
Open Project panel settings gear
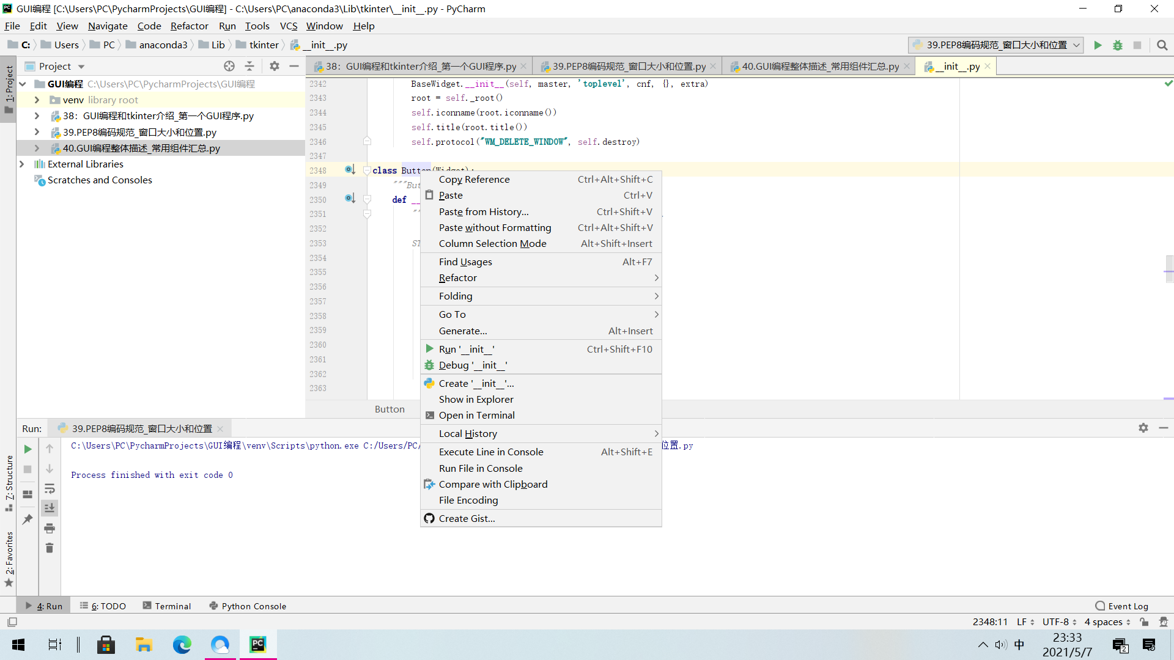[x=275, y=66]
